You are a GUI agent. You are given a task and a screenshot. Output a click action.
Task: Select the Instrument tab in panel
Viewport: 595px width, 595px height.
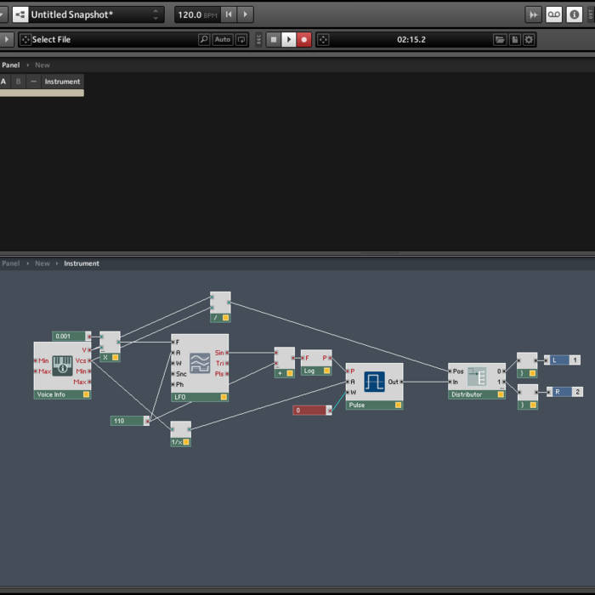[62, 82]
